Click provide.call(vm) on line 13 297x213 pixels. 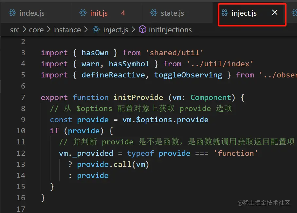(x=113, y=165)
